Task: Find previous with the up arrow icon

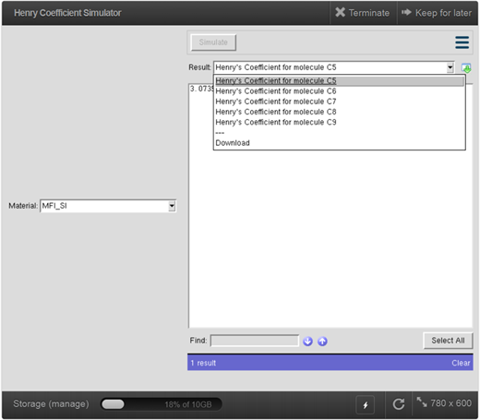Action: (x=322, y=342)
